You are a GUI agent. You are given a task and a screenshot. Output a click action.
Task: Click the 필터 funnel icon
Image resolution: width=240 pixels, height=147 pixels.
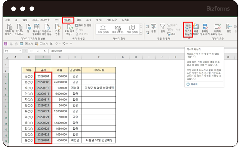tap(163, 27)
